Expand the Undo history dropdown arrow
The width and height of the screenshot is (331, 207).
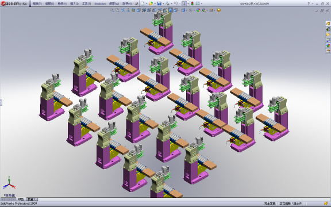pyautogui.click(x=180, y=3)
